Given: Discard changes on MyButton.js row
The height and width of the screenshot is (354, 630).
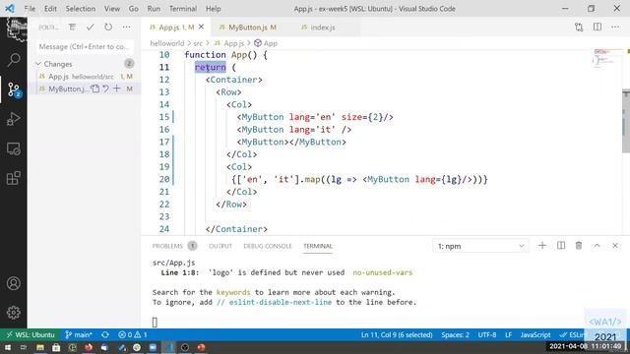Looking at the screenshot, I should (x=105, y=88).
